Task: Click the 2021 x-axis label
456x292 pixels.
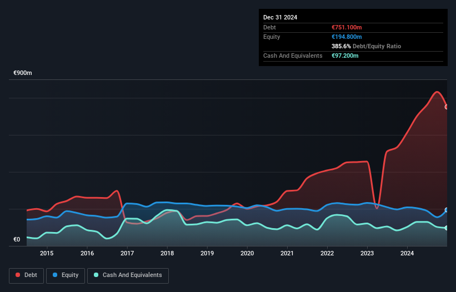Action: coord(287,253)
